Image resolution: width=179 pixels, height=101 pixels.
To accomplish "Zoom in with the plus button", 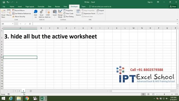I will click(172, 94).
